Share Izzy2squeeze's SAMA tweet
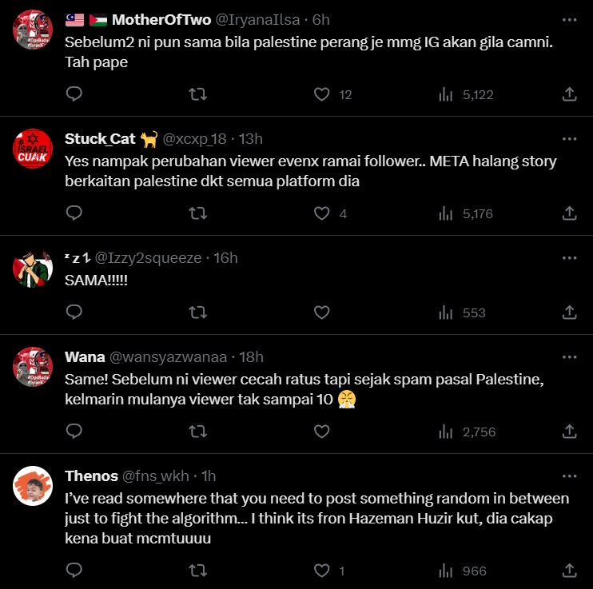 click(569, 312)
